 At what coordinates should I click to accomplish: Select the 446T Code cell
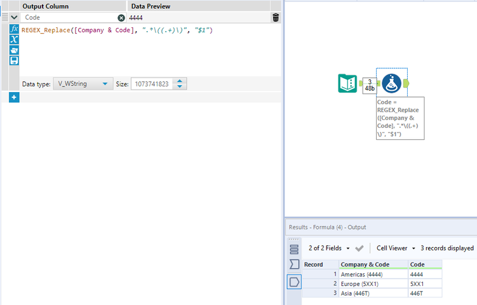coord(425,293)
